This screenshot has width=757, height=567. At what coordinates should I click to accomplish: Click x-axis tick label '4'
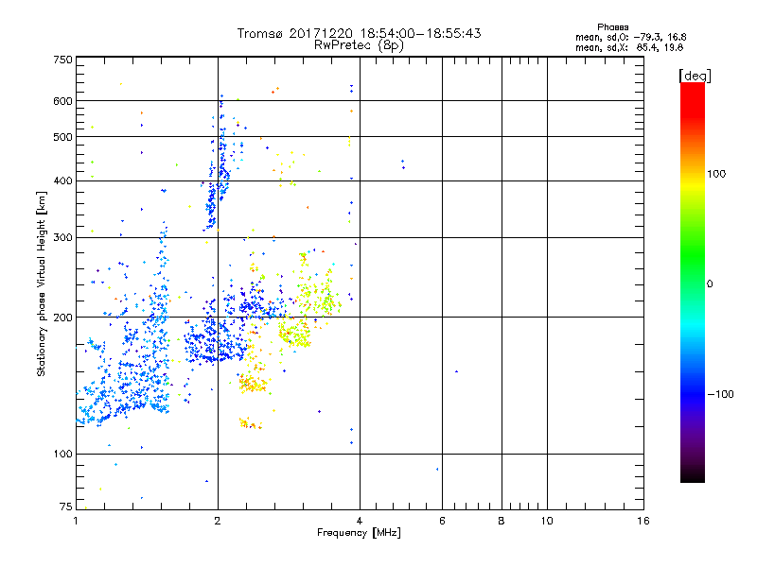click(x=360, y=521)
